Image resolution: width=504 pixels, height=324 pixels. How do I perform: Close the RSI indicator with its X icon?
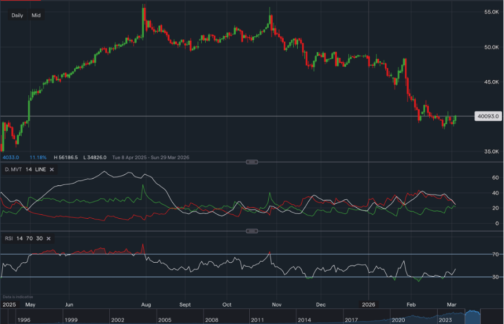[x=49, y=238]
